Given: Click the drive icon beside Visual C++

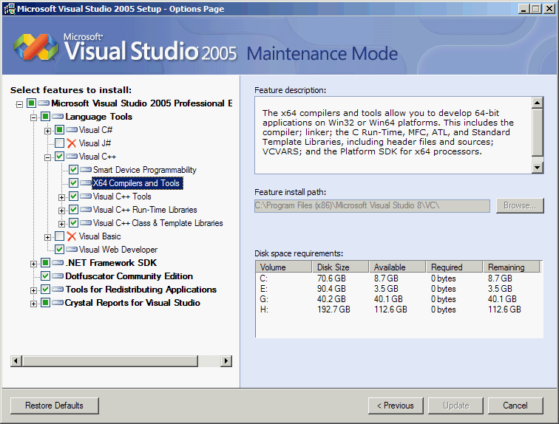Looking at the screenshot, I should tap(72, 157).
